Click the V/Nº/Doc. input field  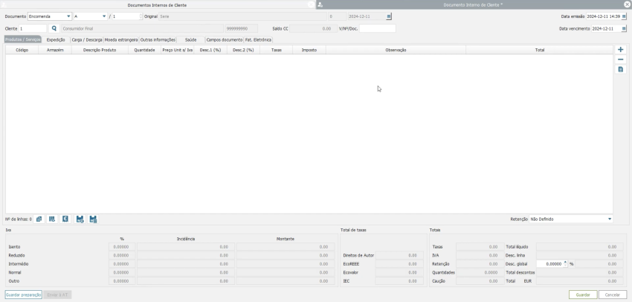point(378,28)
